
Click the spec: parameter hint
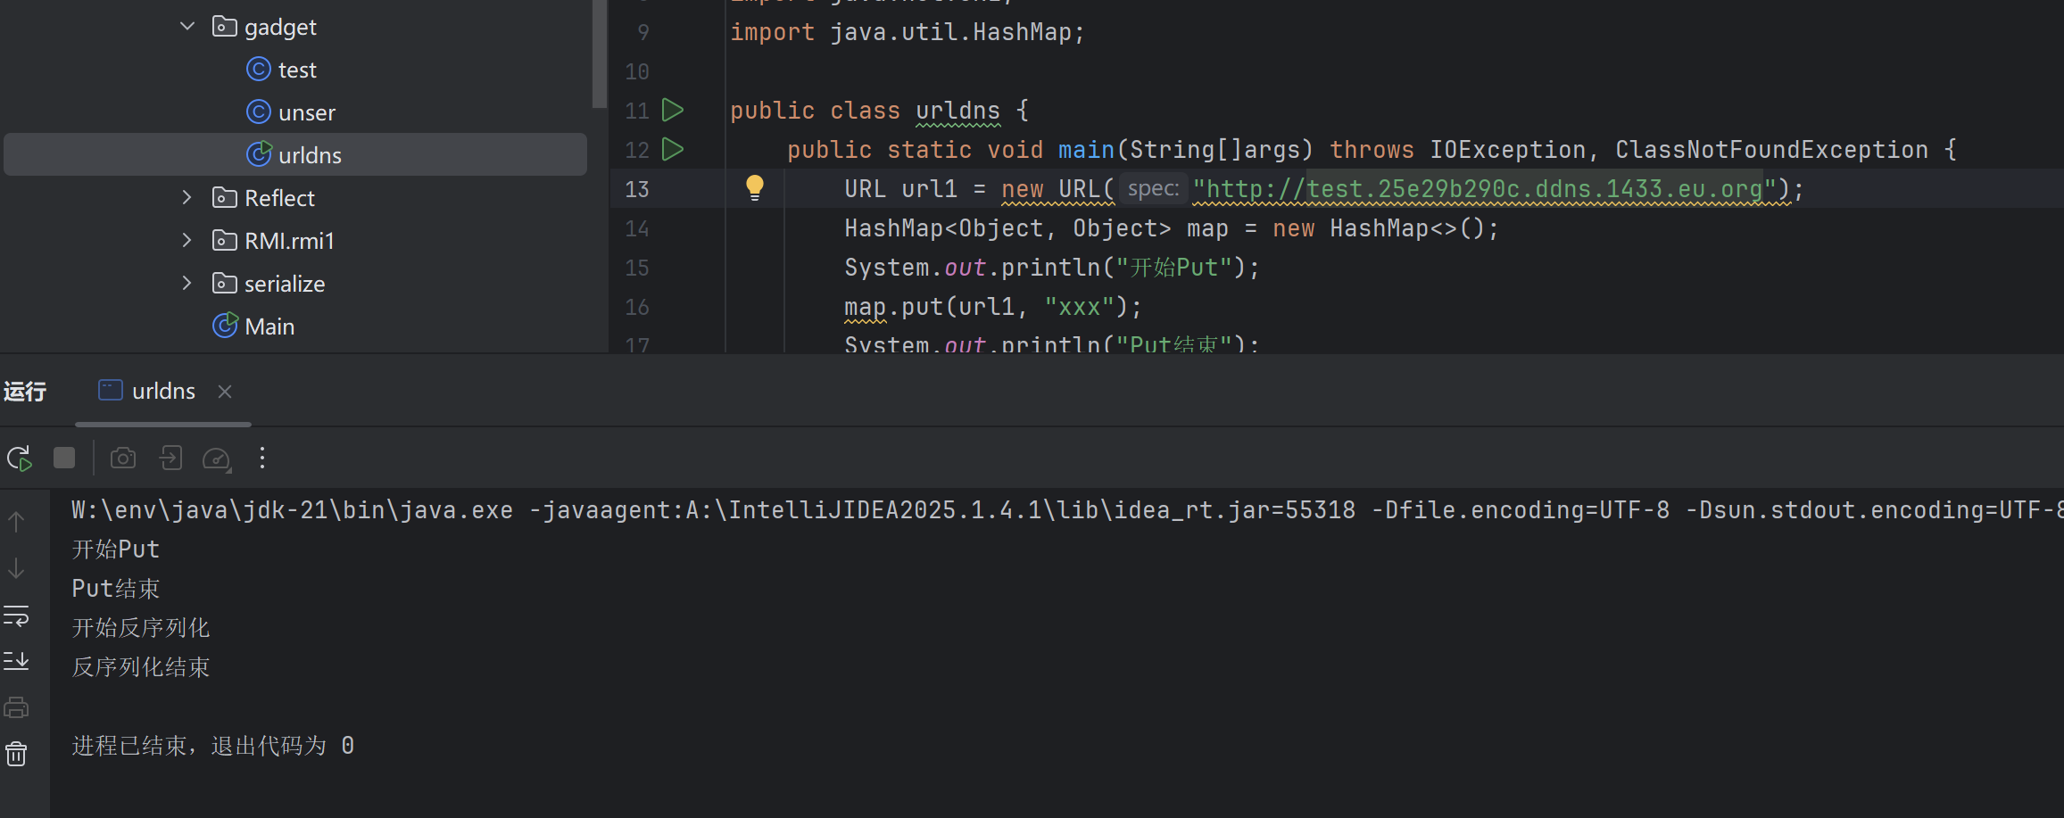(1153, 189)
